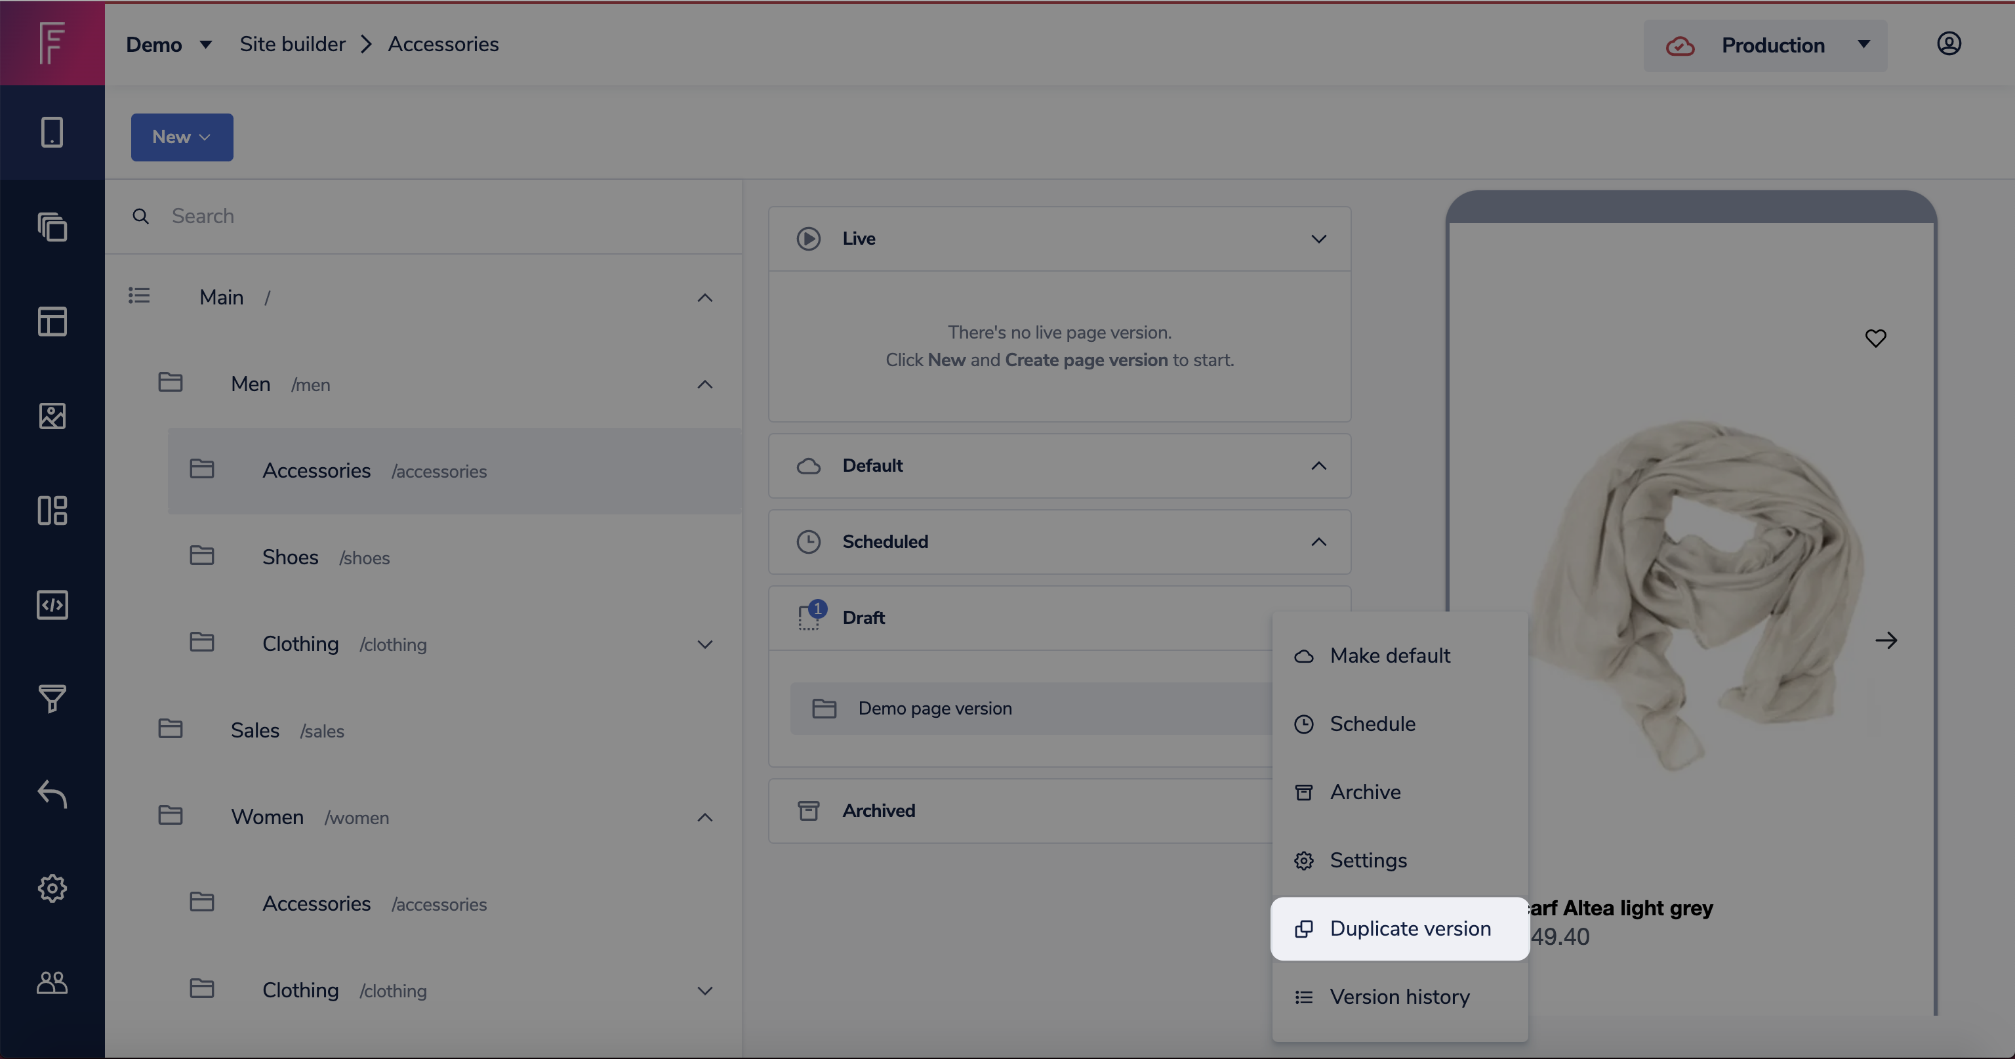Collapse the Women folder chevron
This screenshot has width=2015, height=1059.
click(704, 817)
